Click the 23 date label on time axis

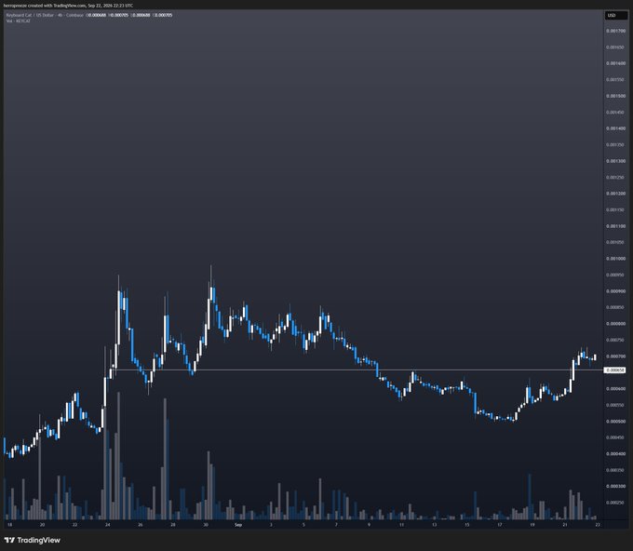(x=598, y=525)
